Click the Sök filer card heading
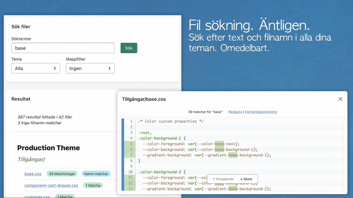Viewport: 353px width, 198px height. 21,27
